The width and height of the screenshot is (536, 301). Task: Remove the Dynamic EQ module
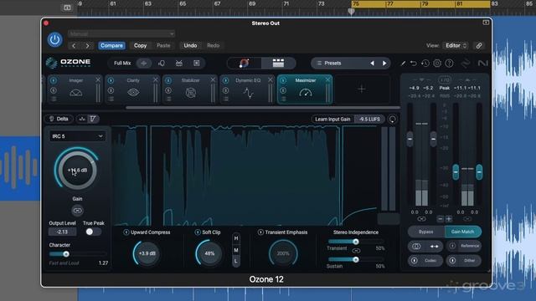(x=270, y=80)
